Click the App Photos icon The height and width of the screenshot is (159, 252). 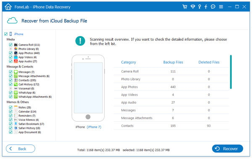16,53
